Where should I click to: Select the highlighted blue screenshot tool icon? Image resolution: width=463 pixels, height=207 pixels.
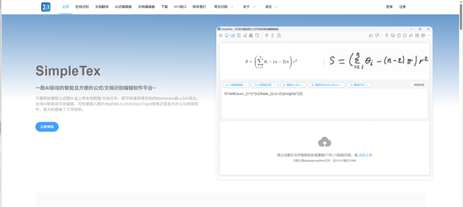pyautogui.click(x=233, y=35)
